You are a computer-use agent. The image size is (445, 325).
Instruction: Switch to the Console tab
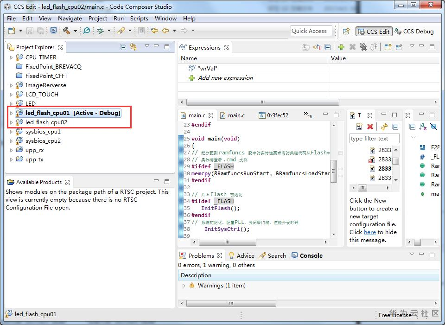click(307, 256)
